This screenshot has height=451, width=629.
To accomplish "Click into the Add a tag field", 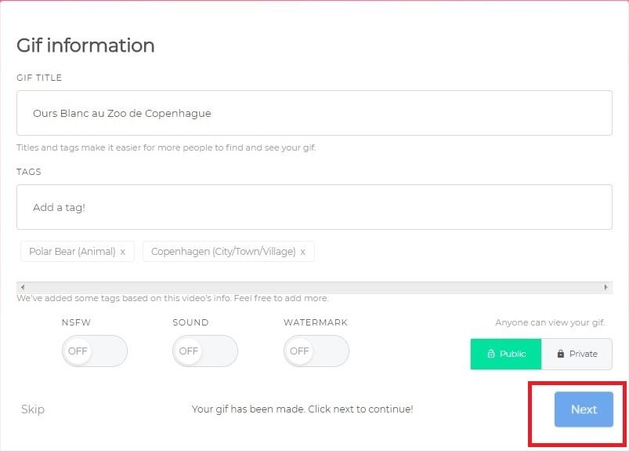I will point(313,208).
